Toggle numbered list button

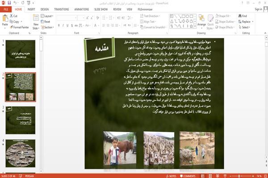click(x=110, y=18)
